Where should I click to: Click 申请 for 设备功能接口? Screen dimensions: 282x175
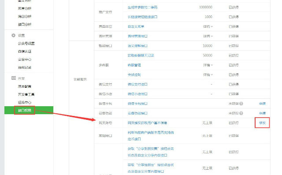pos(262,113)
